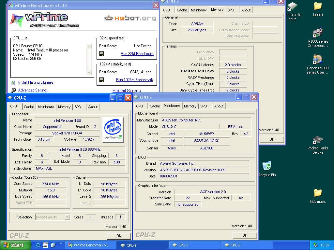The height and width of the screenshot is (250, 334).
Task: Click OK in the Memory window
Action: 272,139
